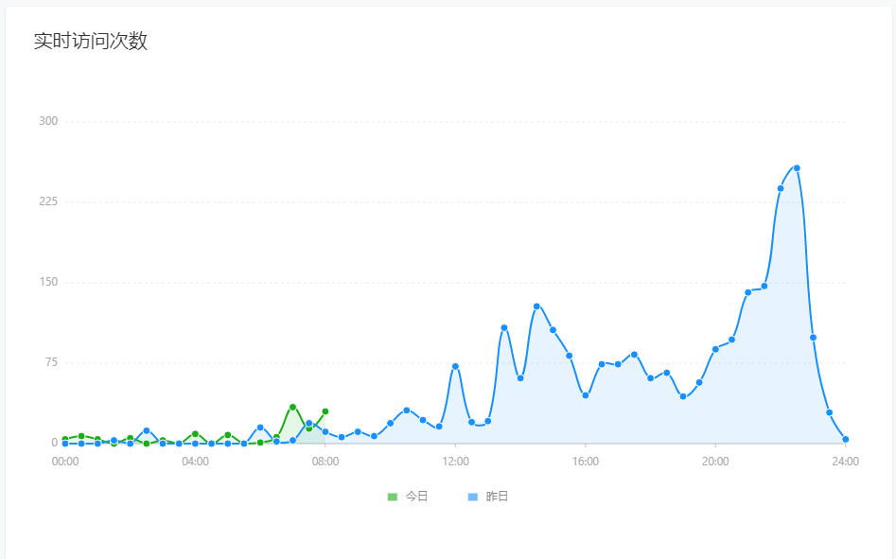Viewport: 896px width, 559px height.
Task: Toggle the 昨日 series via its legend label
Action: (497, 497)
